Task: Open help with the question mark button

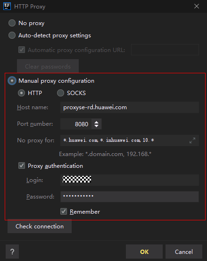Action: point(12,252)
